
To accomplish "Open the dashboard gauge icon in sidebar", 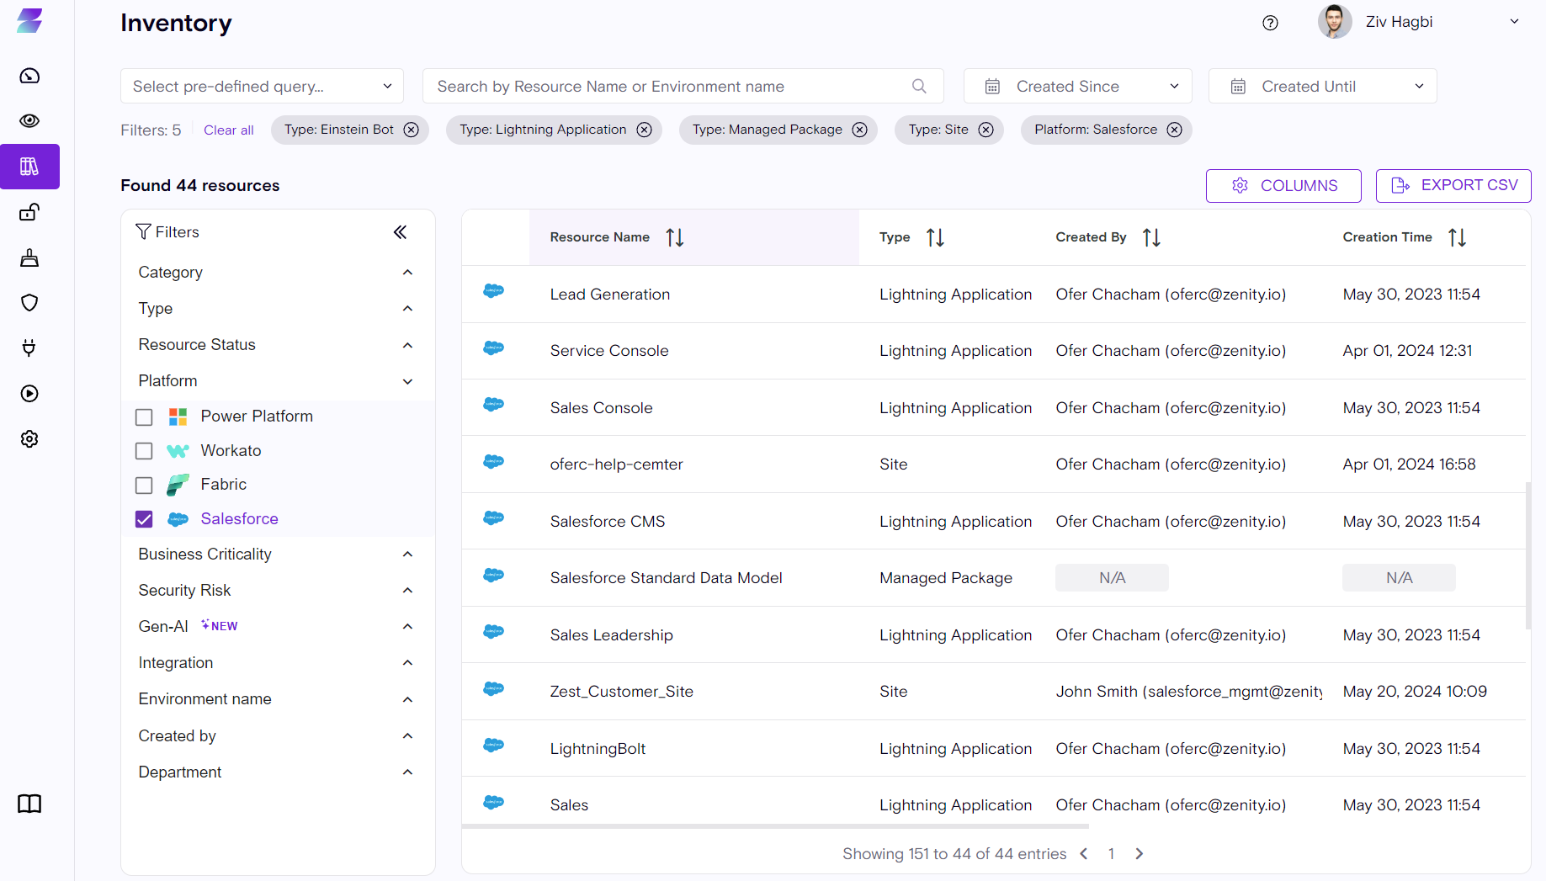I will [29, 76].
